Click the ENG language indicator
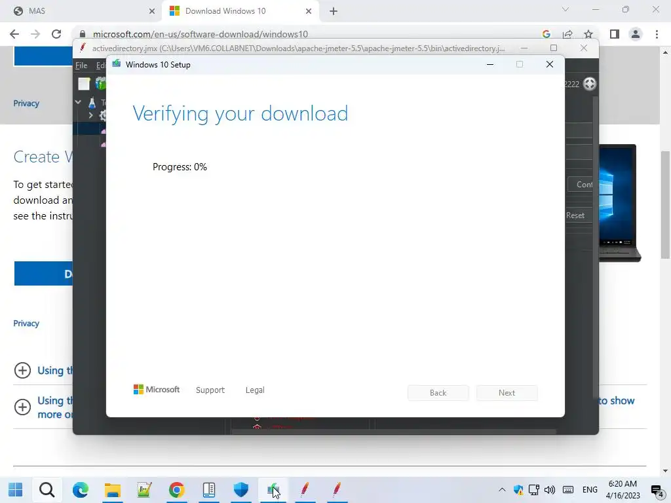The image size is (671, 503). click(590, 490)
